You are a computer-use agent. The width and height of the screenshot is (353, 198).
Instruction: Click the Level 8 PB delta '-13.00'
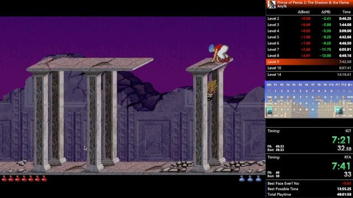click(x=325, y=56)
